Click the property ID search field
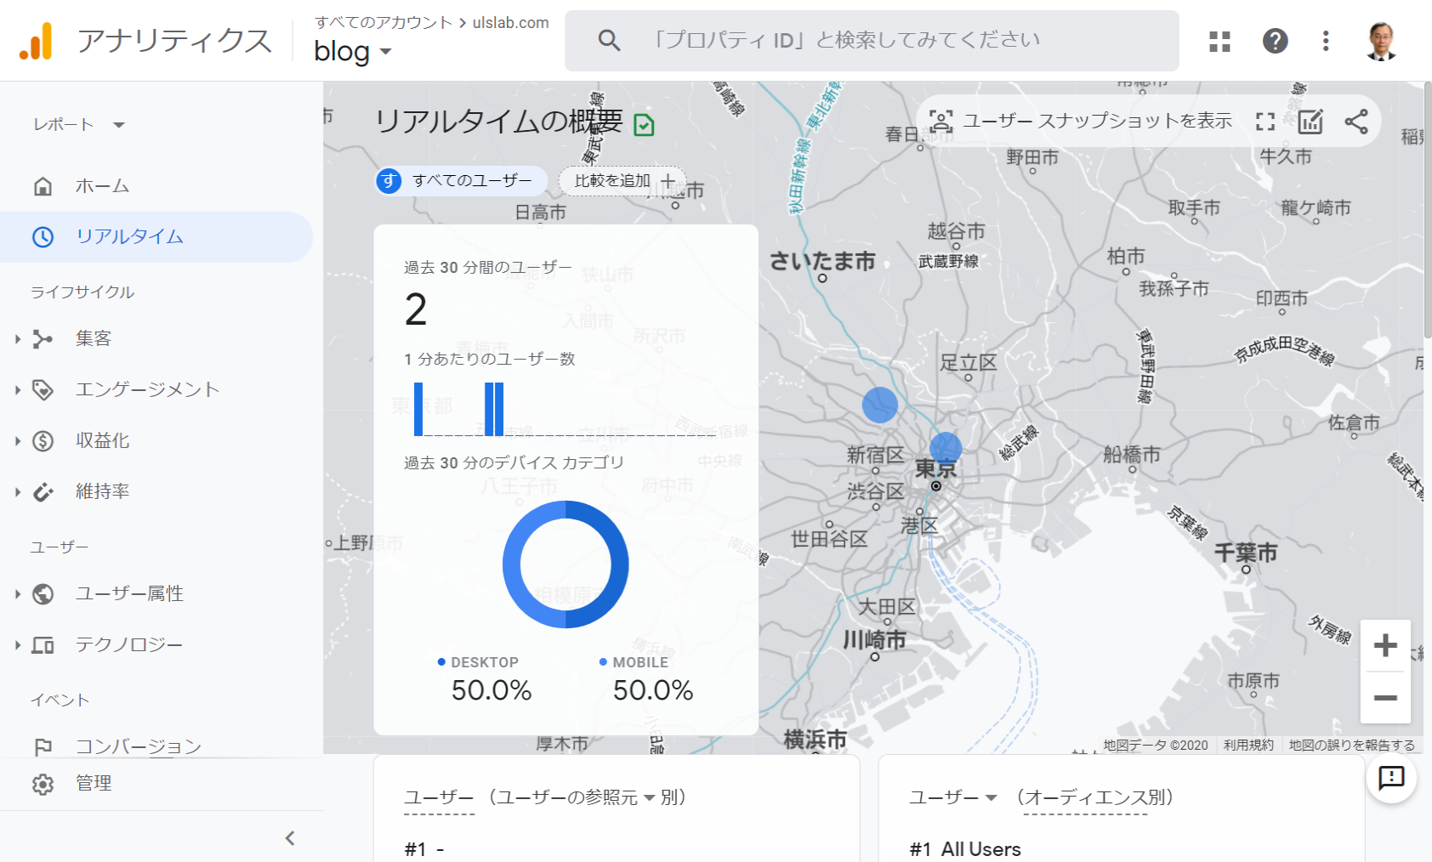The height and width of the screenshot is (862, 1432). click(872, 40)
